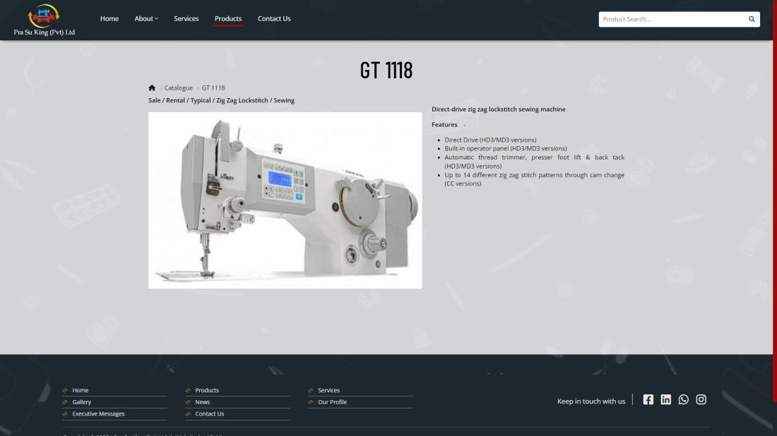Image resolution: width=777 pixels, height=436 pixels.
Task: Click the search magnifier icon
Action: click(x=752, y=19)
